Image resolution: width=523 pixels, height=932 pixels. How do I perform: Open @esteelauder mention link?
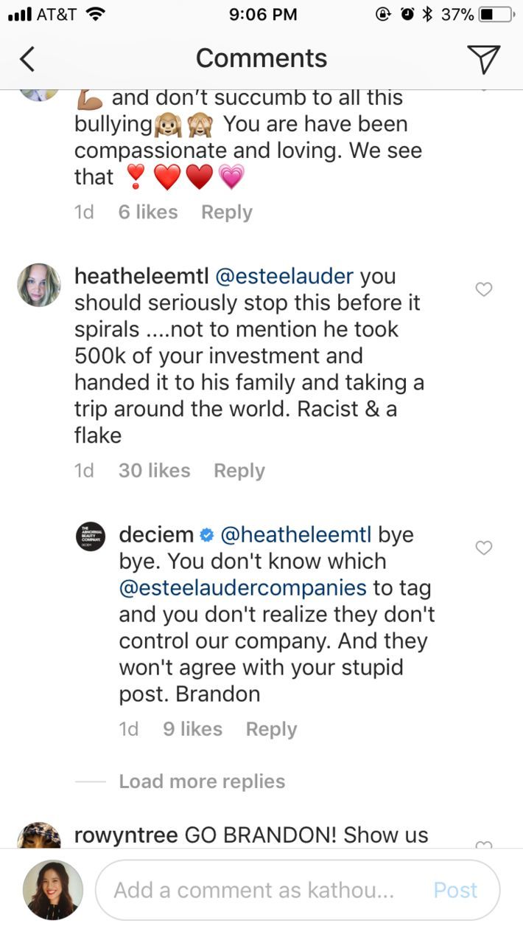coord(284,277)
